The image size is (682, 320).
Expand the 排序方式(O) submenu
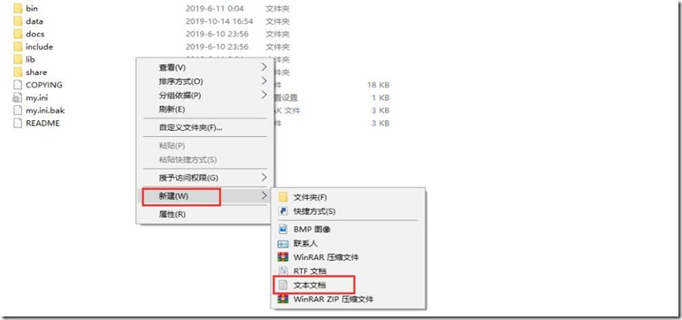pyautogui.click(x=205, y=81)
